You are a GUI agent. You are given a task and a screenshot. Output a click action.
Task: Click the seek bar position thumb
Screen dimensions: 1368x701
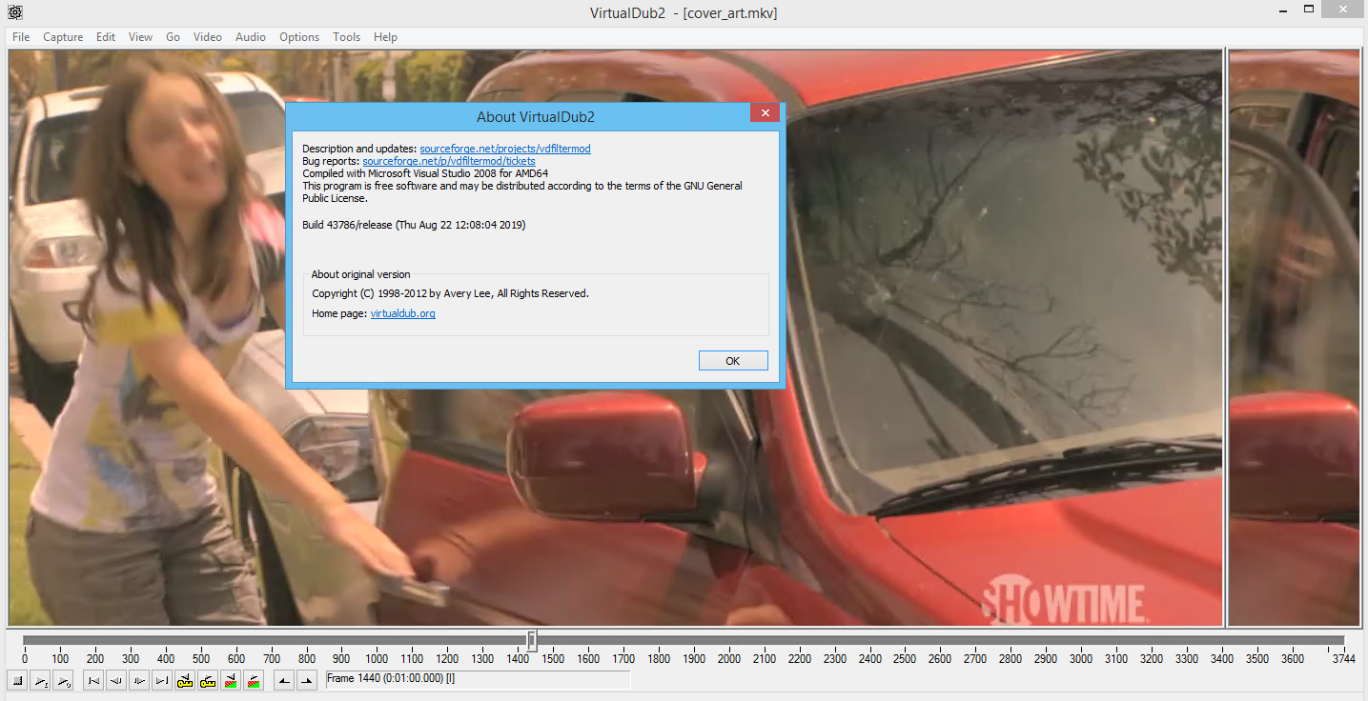[x=532, y=640]
